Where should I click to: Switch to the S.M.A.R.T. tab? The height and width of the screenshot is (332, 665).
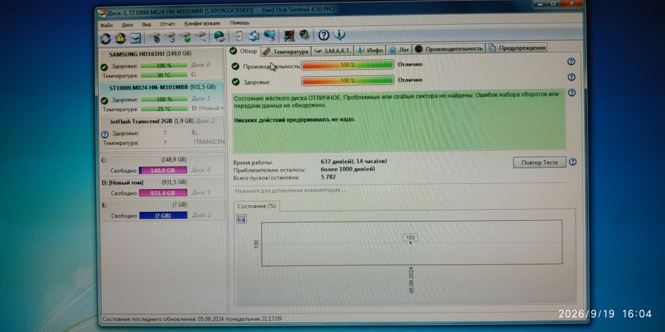[x=333, y=51]
